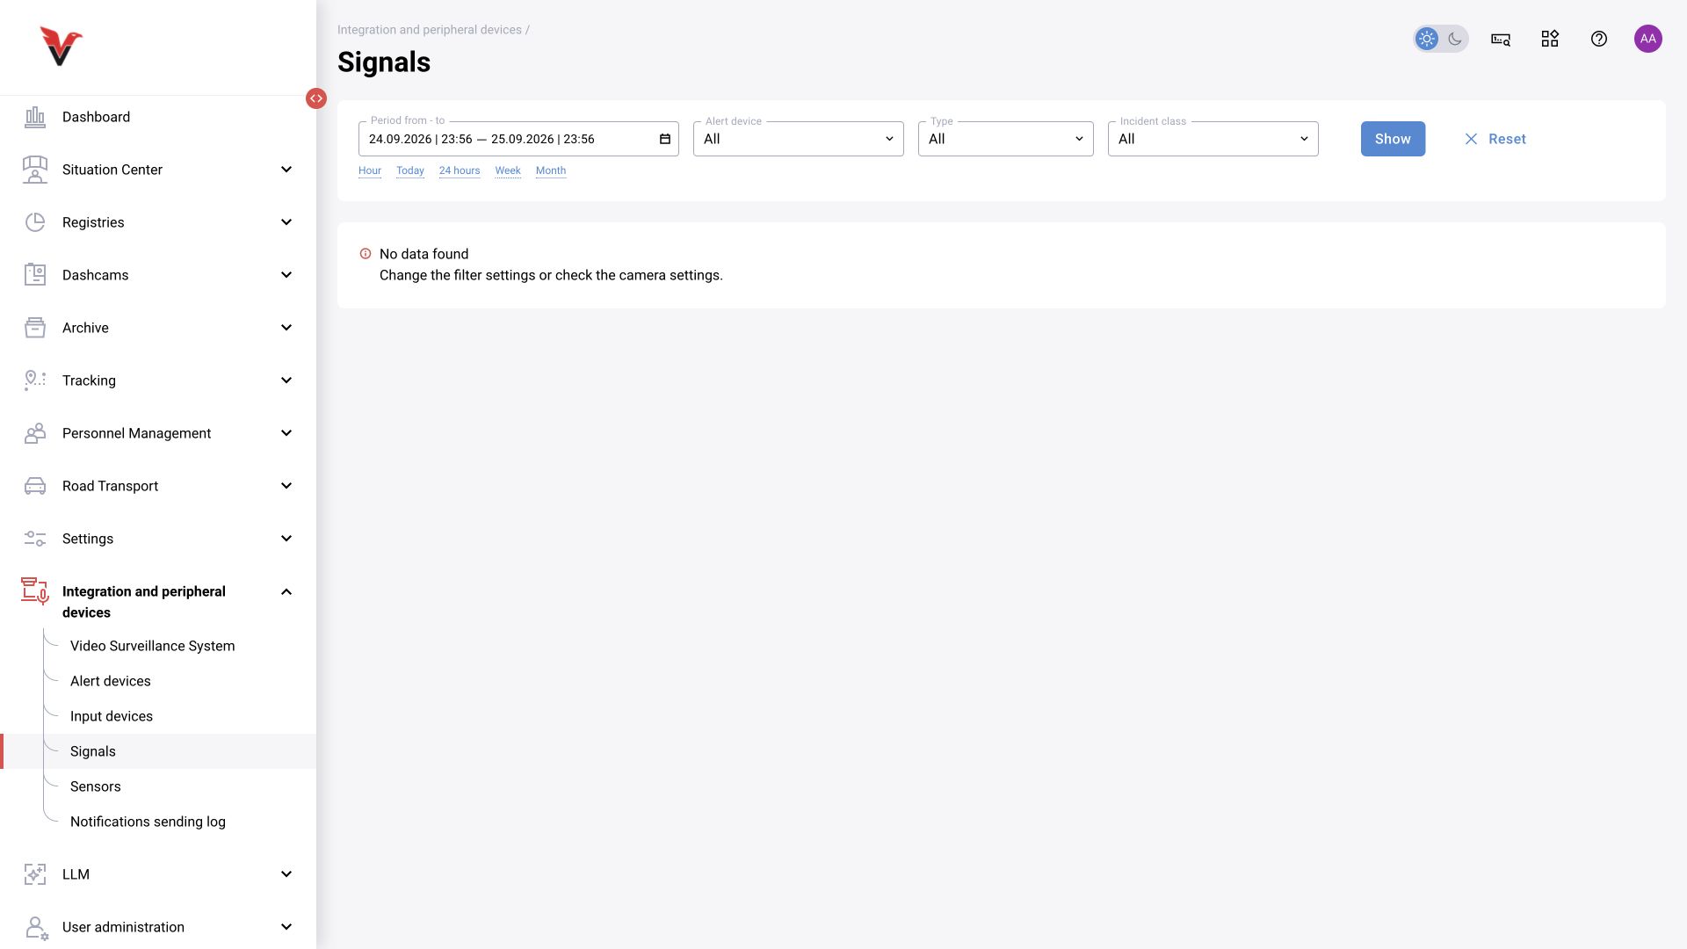Click the Settings sliders icon
This screenshot has height=949, width=1687.
pyautogui.click(x=35, y=539)
